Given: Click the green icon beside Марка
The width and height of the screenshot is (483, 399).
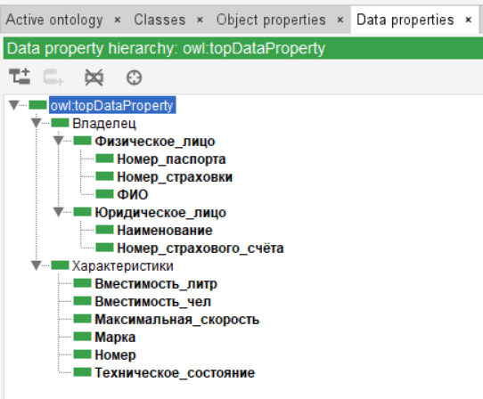Looking at the screenshot, I should (x=82, y=337).
